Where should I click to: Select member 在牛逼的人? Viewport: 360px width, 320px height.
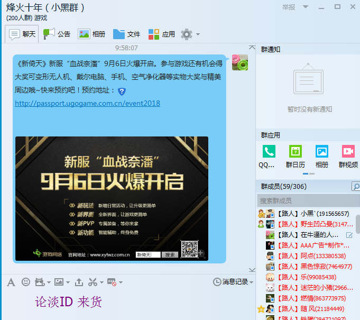click(307, 235)
